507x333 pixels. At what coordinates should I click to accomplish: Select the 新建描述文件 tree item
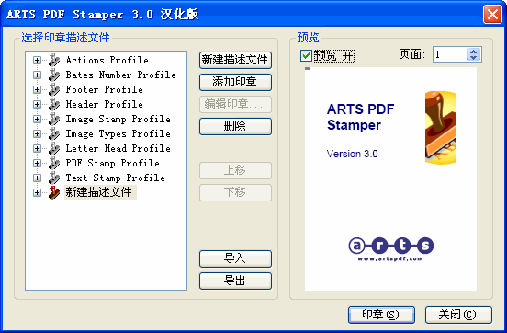[x=100, y=192]
